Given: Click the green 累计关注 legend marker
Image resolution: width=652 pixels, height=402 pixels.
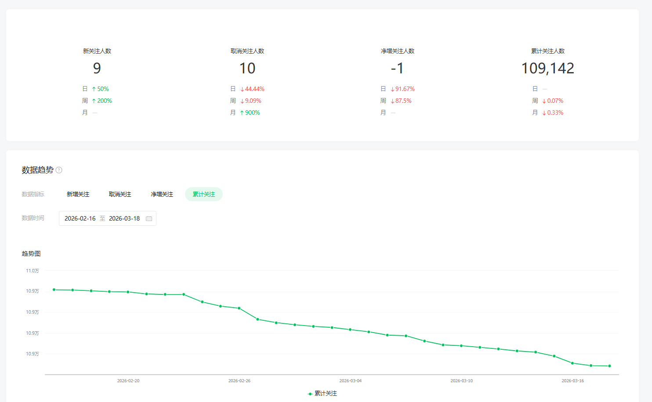Looking at the screenshot, I should [310, 394].
